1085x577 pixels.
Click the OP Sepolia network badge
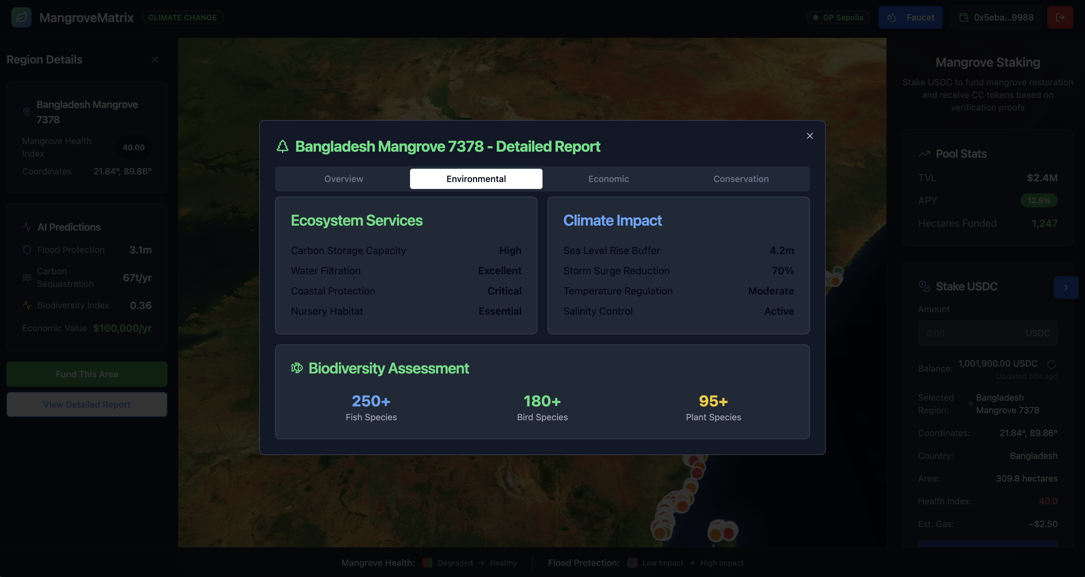tap(838, 17)
